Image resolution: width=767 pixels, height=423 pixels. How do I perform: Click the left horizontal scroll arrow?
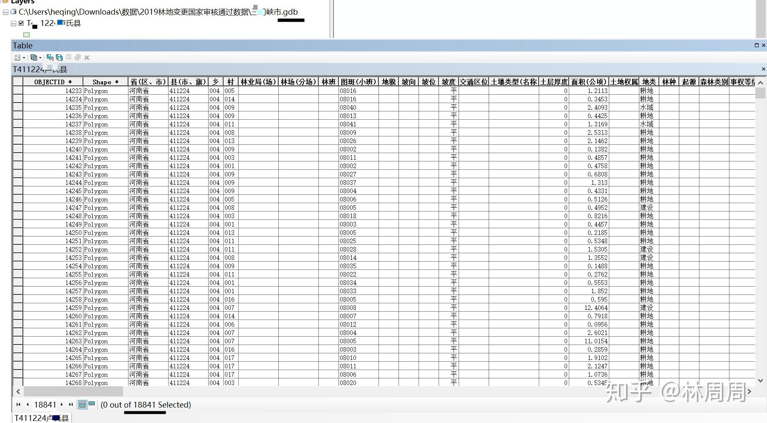coord(18,391)
